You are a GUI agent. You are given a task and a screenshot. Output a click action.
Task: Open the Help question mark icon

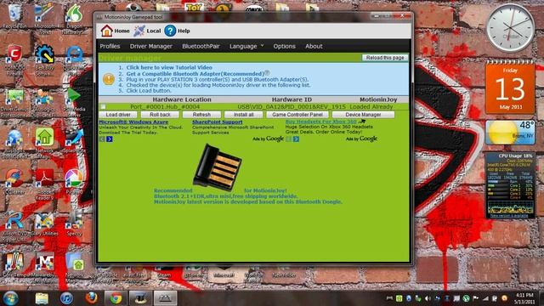point(170,31)
